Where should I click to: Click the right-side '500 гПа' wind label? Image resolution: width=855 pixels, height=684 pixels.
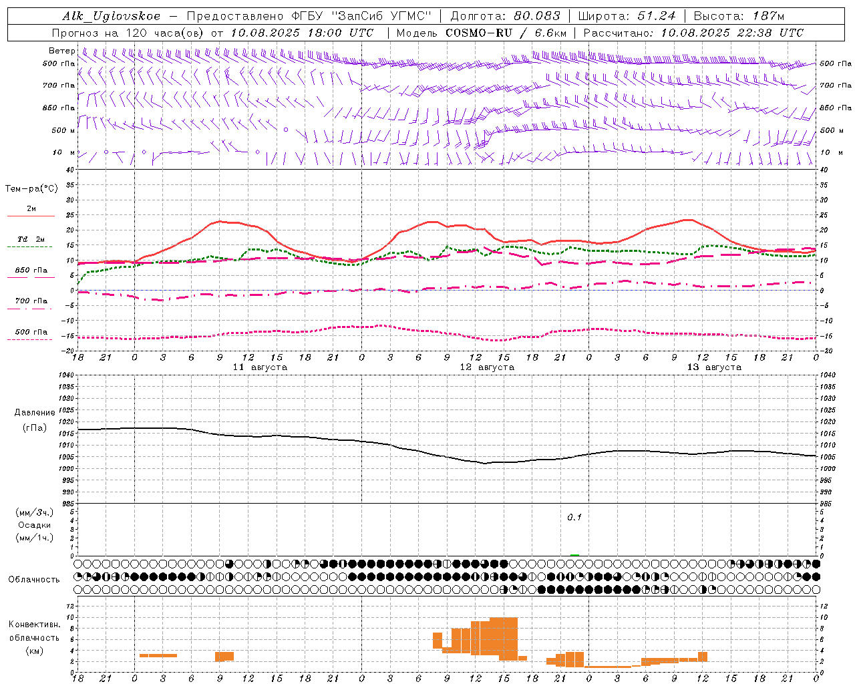pos(836,64)
